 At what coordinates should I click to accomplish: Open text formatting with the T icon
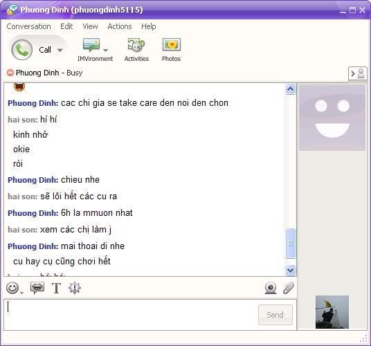pyautogui.click(x=56, y=288)
